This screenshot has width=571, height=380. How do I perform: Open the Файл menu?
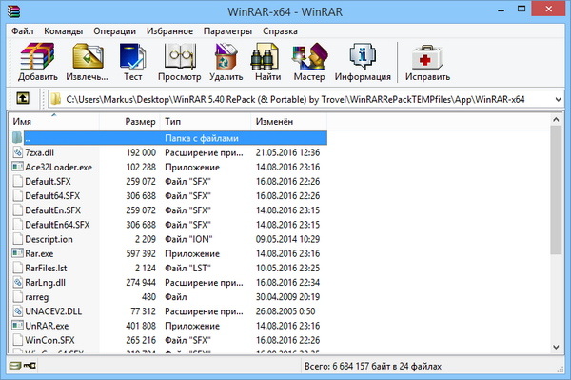[22, 31]
